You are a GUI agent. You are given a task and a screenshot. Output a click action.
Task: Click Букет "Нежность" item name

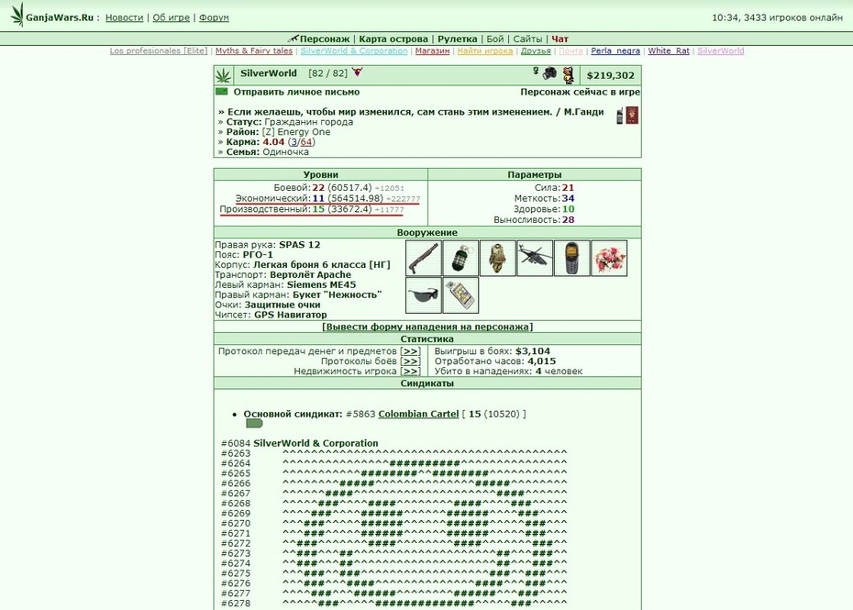tap(338, 294)
